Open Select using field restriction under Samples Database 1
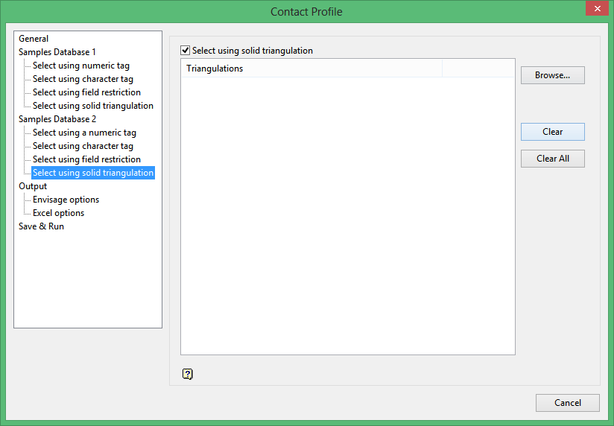 pos(86,92)
